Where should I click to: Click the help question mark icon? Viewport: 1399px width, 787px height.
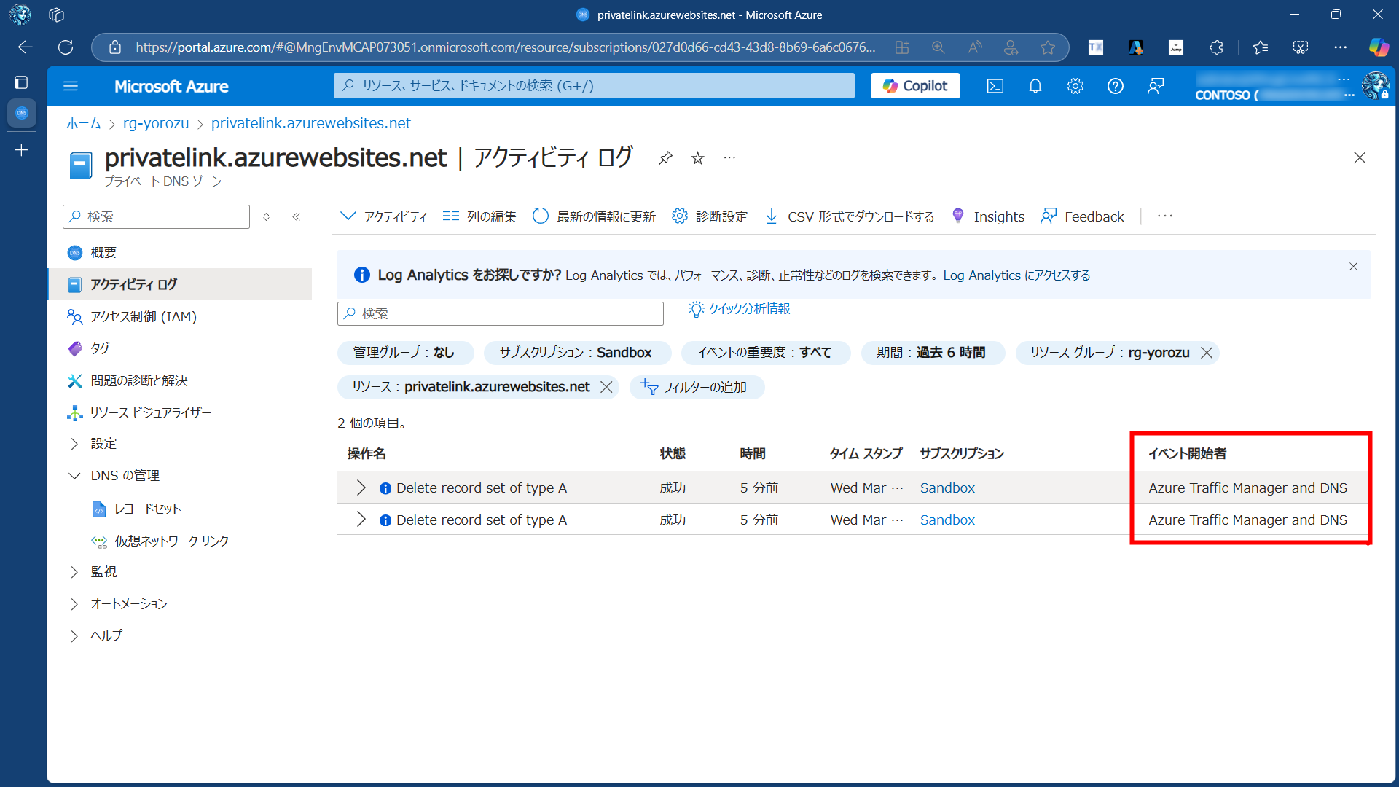point(1115,86)
